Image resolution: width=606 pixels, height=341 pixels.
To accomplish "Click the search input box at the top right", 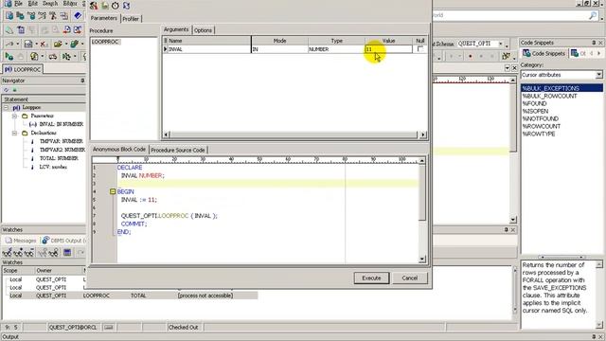I will point(509,15).
